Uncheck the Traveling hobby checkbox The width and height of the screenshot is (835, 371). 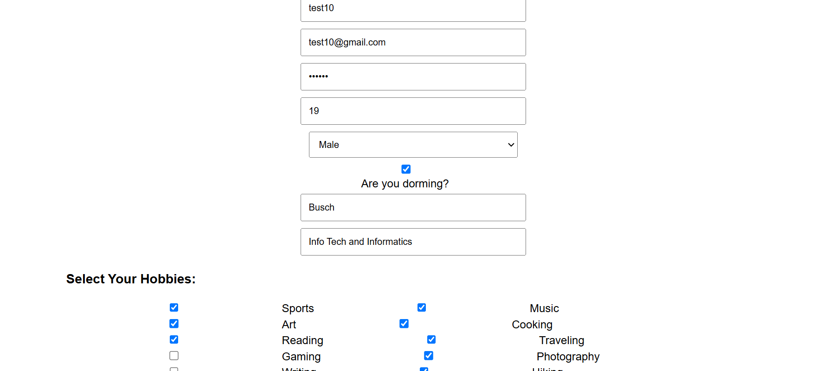pyautogui.click(x=431, y=339)
